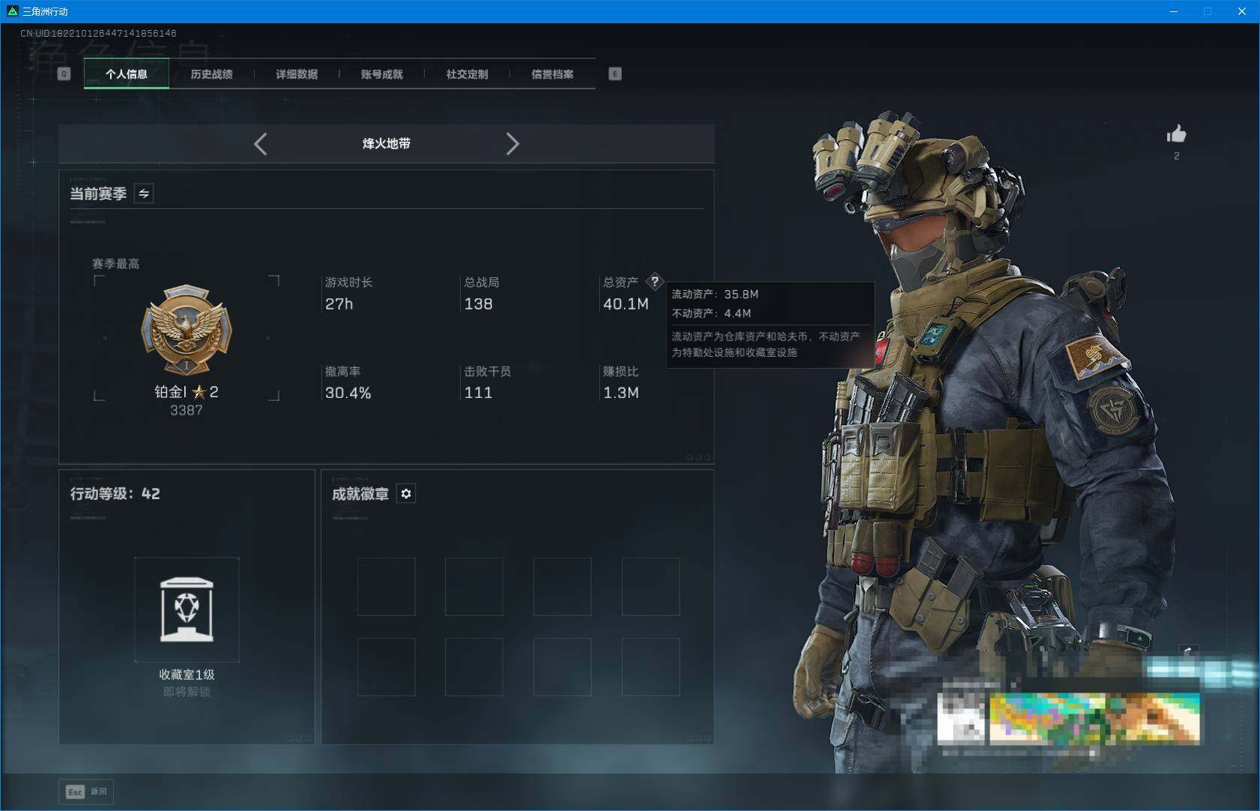1260x811 pixels.
Task: Select the 账号成就 tab
Action: pos(384,74)
